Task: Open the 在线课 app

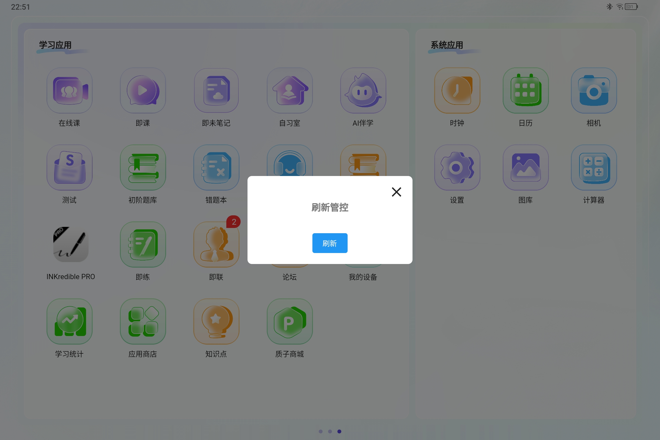Action: tap(69, 90)
